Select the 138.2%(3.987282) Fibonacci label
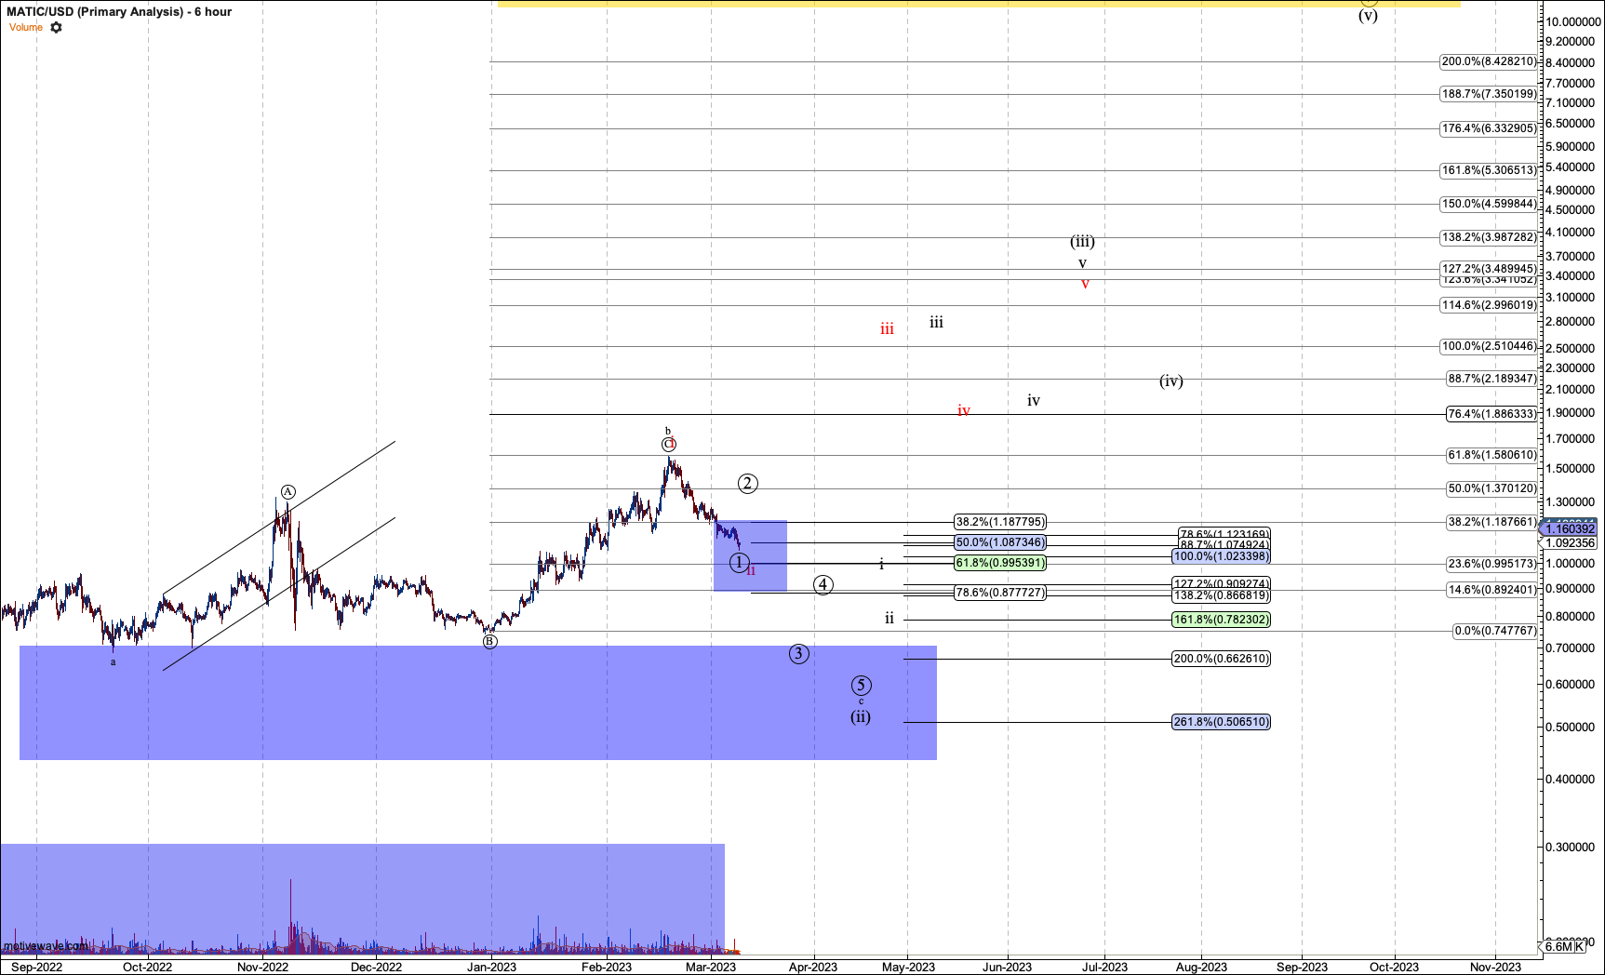Screen dimensions: 1605x975 tap(1489, 237)
